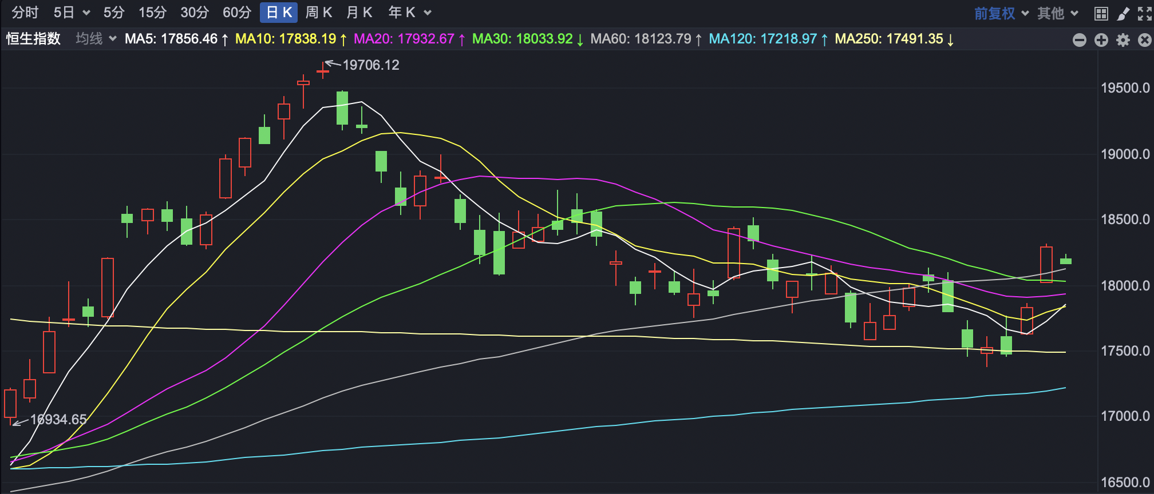Click the MA120: 17218.97 indicator value
The image size is (1154, 494).
coord(769,39)
